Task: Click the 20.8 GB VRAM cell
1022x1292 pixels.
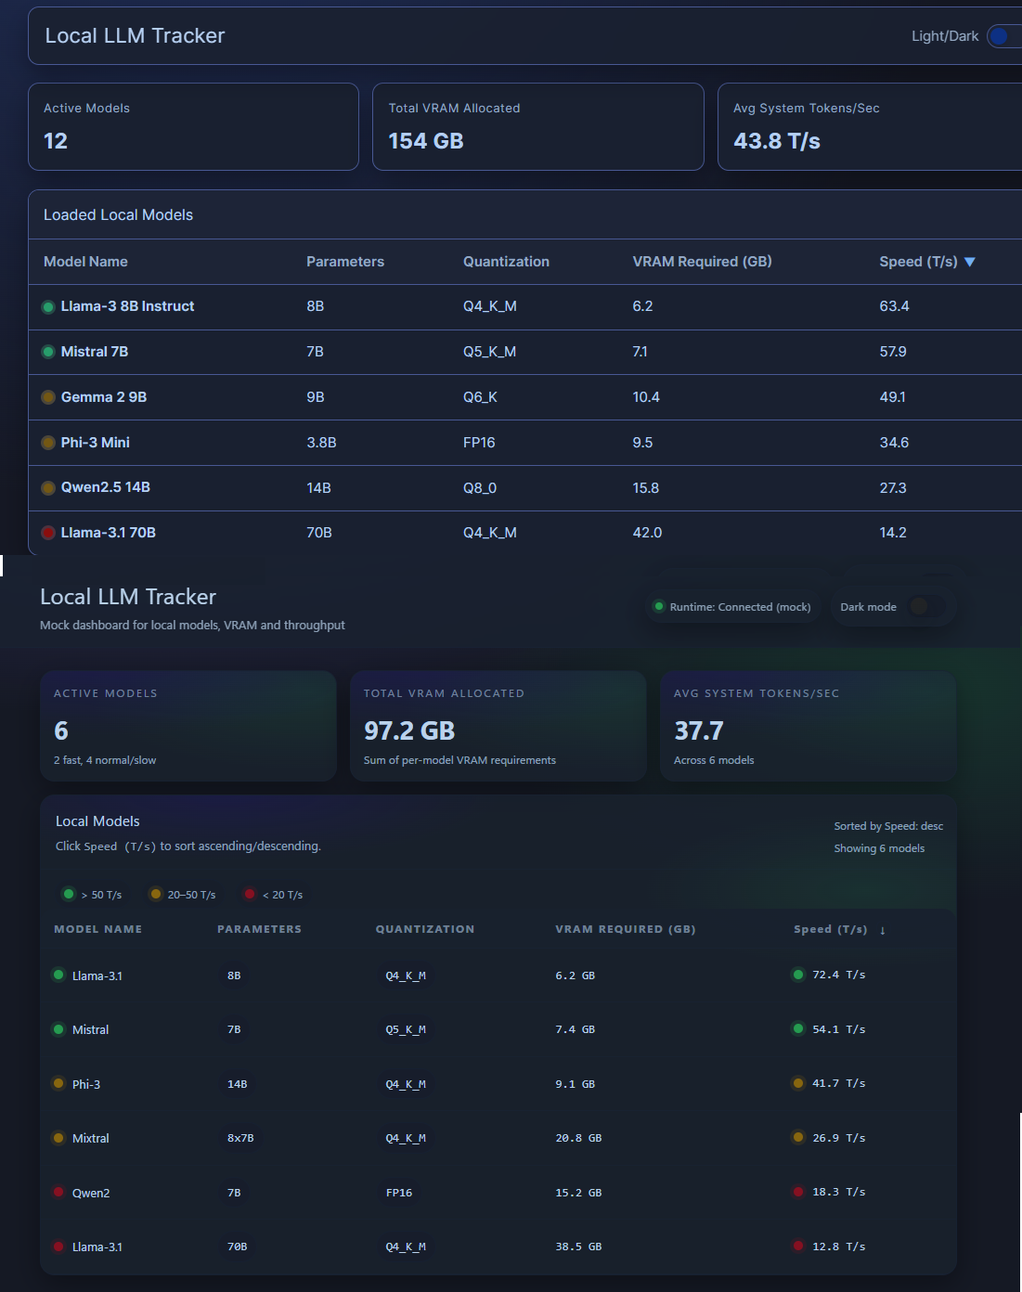Action: coord(578,1138)
